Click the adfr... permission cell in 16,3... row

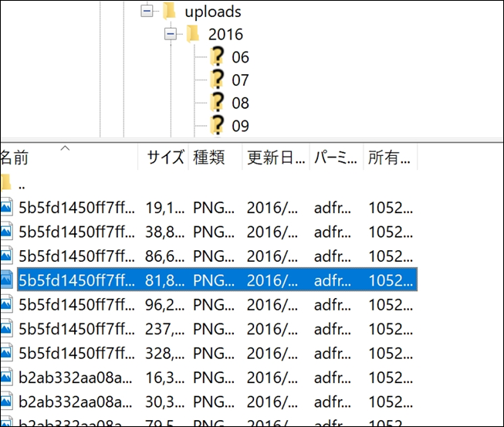click(333, 378)
